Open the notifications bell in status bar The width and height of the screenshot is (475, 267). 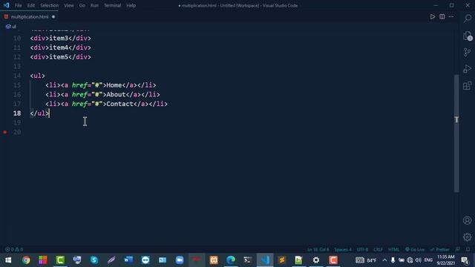[468, 249]
